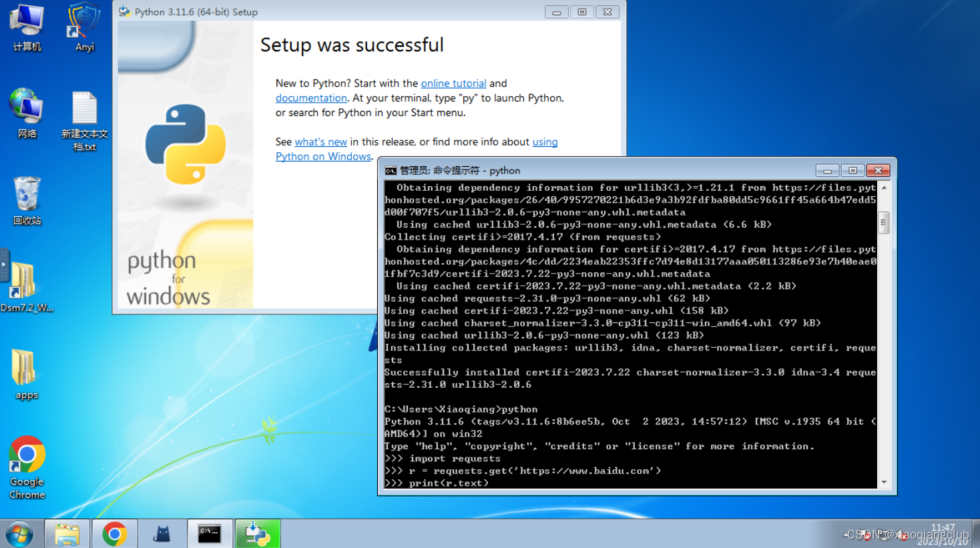Image resolution: width=980 pixels, height=548 pixels.
Task: Launch Chrome from the taskbar
Action: [x=115, y=534]
